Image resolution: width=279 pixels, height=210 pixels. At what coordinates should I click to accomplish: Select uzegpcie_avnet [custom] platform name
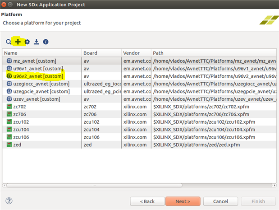pyautogui.click(x=41, y=91)
